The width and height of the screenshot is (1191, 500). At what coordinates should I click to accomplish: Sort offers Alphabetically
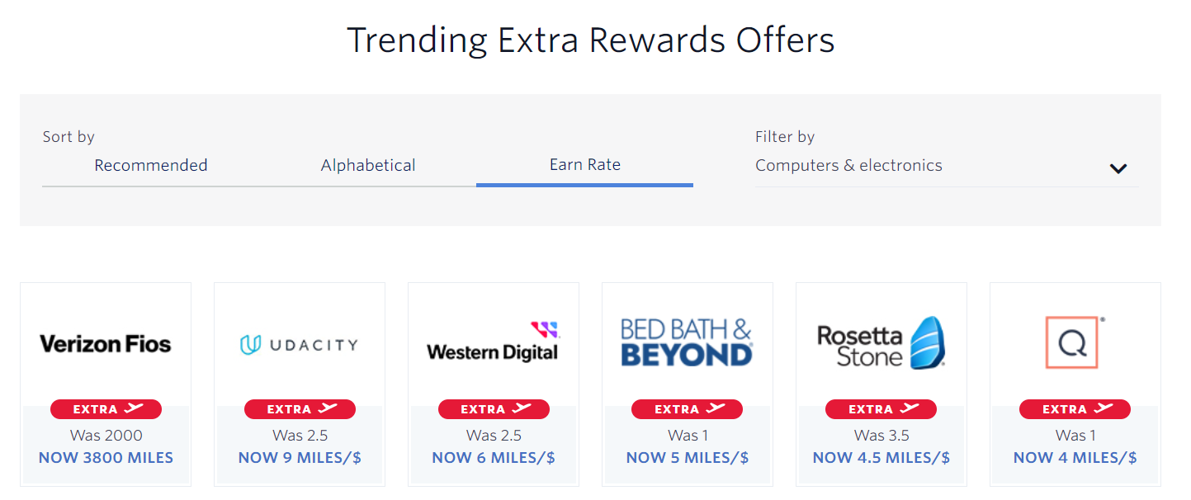click(x=367, y=165)
